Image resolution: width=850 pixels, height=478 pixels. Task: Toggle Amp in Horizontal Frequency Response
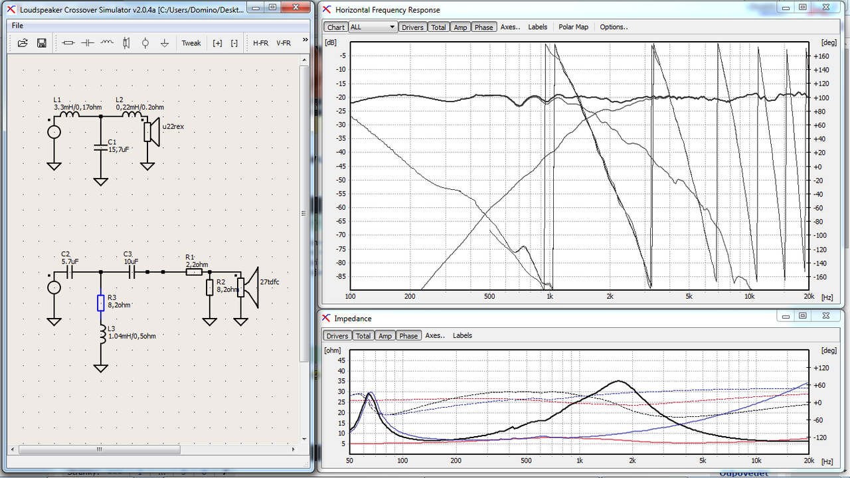coord(460,27)
